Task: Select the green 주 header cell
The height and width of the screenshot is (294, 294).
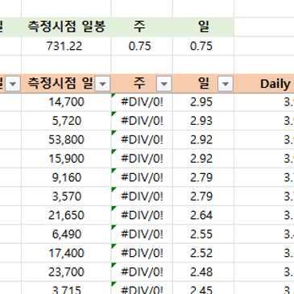Action: point(142,27)
